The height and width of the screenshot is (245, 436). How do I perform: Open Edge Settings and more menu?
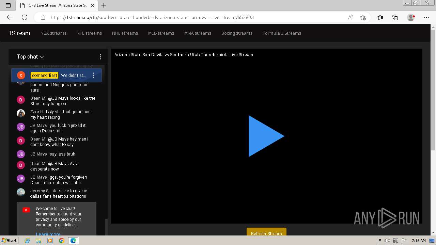click(426, 17)
